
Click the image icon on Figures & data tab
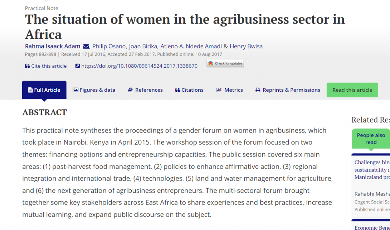pyautogui.click(x=76, y=90)
